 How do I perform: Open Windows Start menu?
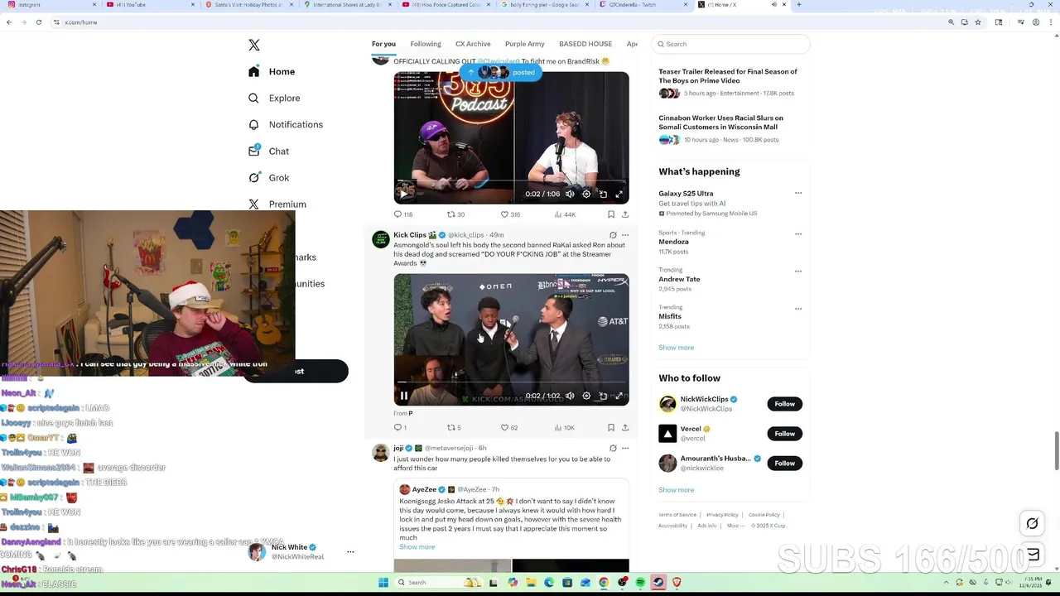(x=383, y=583)
